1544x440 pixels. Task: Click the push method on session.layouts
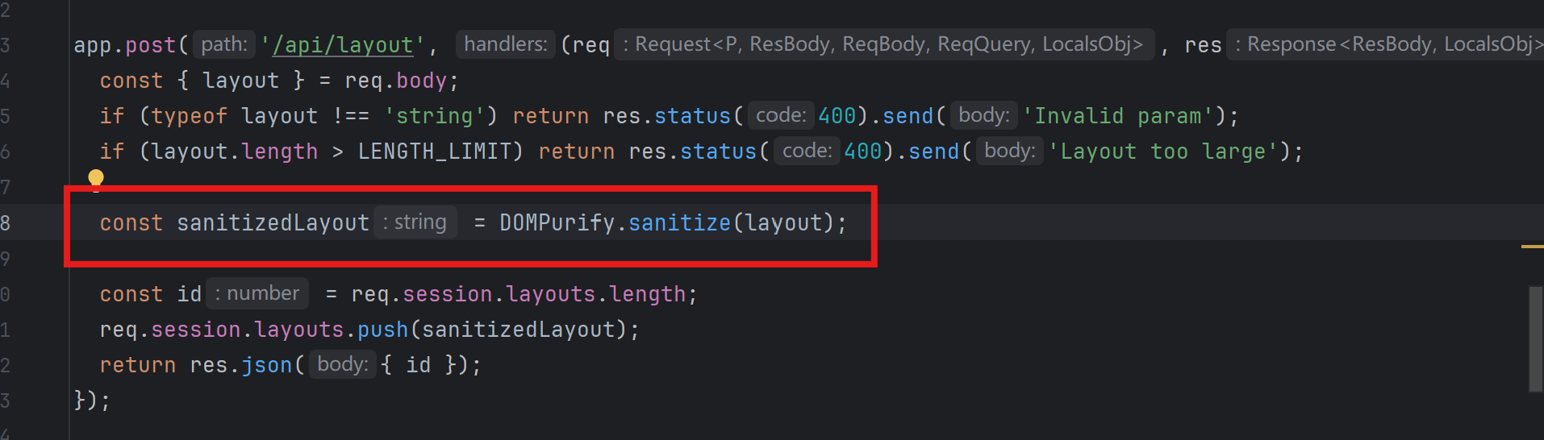tap(382, 330)
